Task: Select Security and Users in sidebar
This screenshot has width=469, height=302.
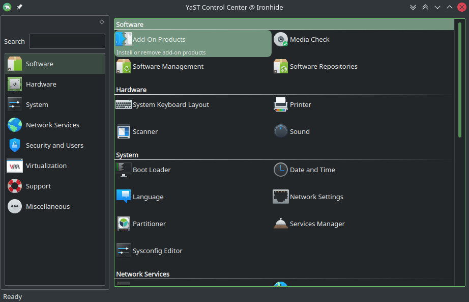Action: tap(55, 145)
